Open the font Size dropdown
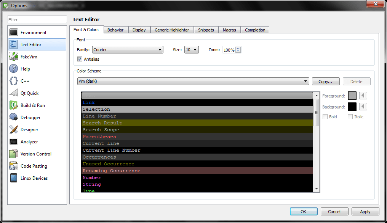The image size is (387, 223). (192, 50)
